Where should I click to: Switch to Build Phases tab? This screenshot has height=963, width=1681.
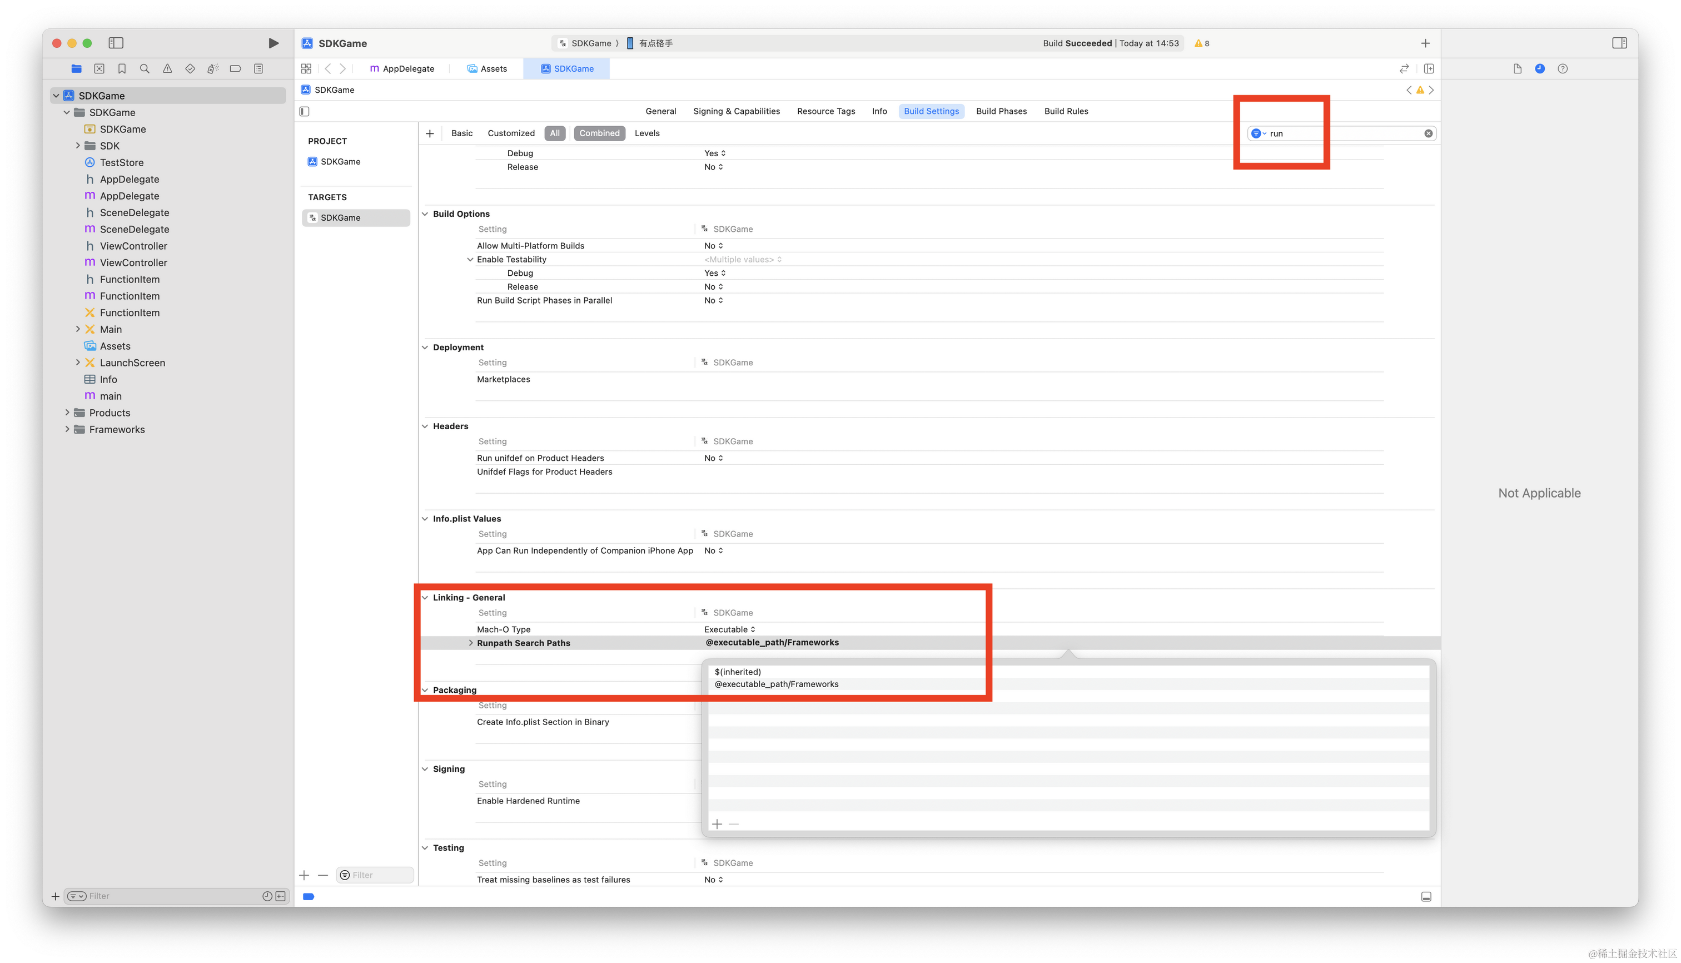(x=1001, y=111)
